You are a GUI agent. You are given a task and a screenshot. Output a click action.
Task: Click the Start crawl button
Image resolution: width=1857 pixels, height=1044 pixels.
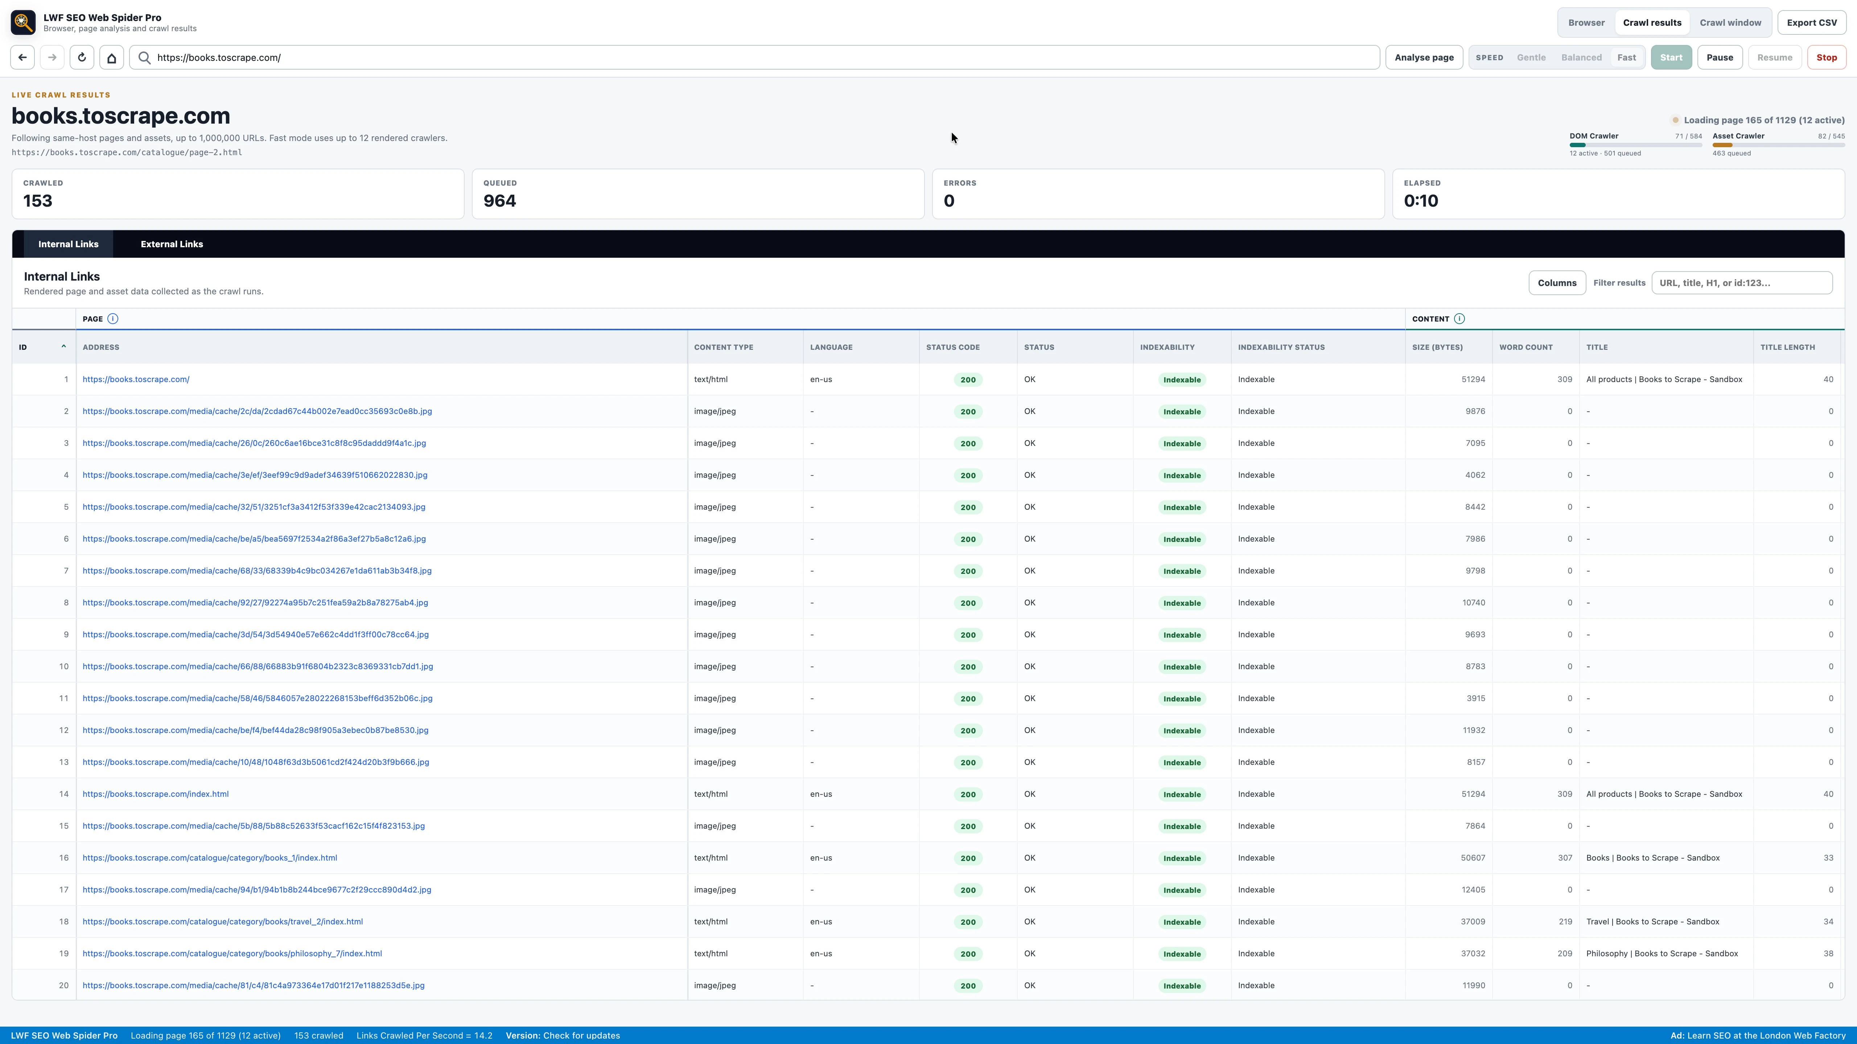coord(1671,58)
